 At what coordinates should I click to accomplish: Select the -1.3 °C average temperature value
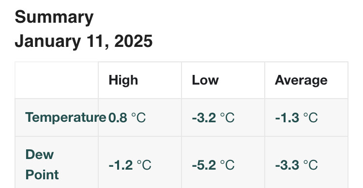pyautogui.click(x=296, y=118)
